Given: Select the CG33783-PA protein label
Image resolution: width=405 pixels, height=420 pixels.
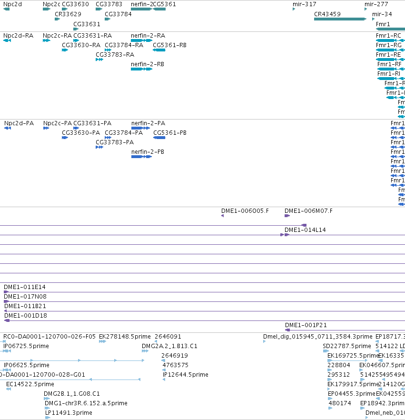Looking at the screenshot, I should [115, 142].
